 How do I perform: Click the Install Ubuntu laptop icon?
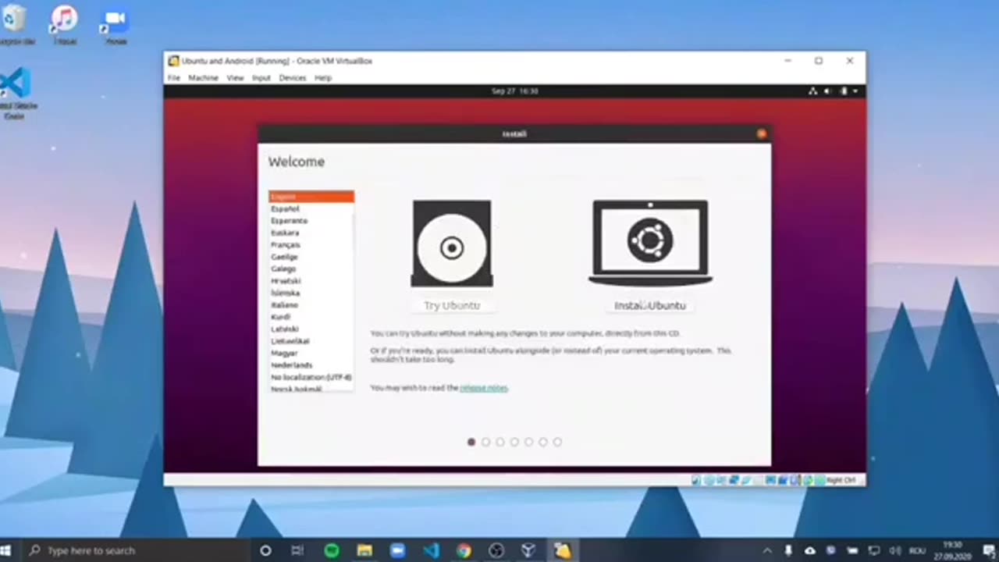click(650, 243)
